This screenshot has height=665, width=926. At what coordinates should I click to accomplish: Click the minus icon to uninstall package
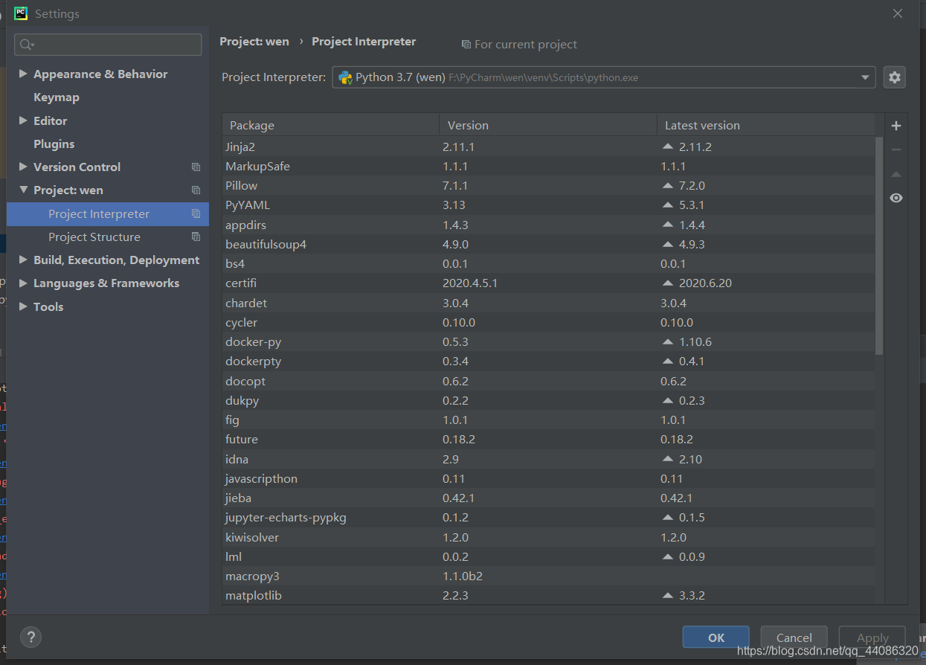click(x=896, y=150)
